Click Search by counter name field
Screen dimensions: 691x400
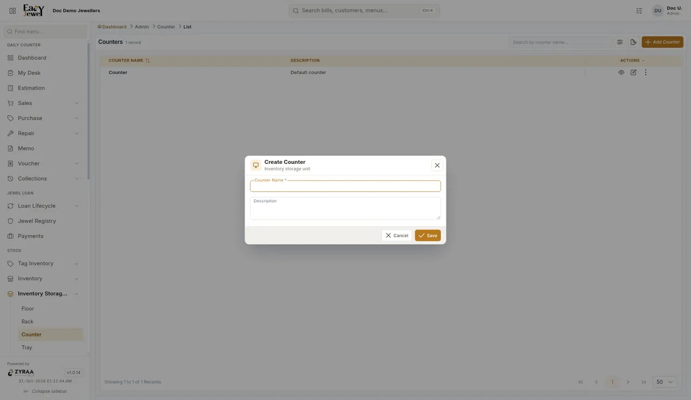560,42
